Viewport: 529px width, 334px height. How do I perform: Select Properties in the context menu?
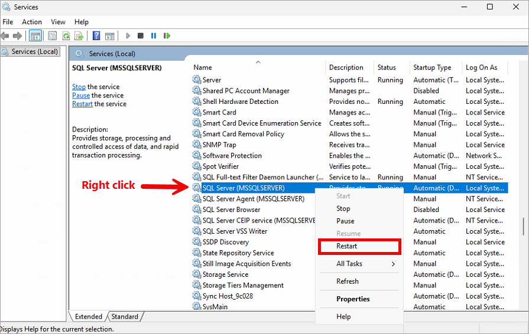(353, 299)
